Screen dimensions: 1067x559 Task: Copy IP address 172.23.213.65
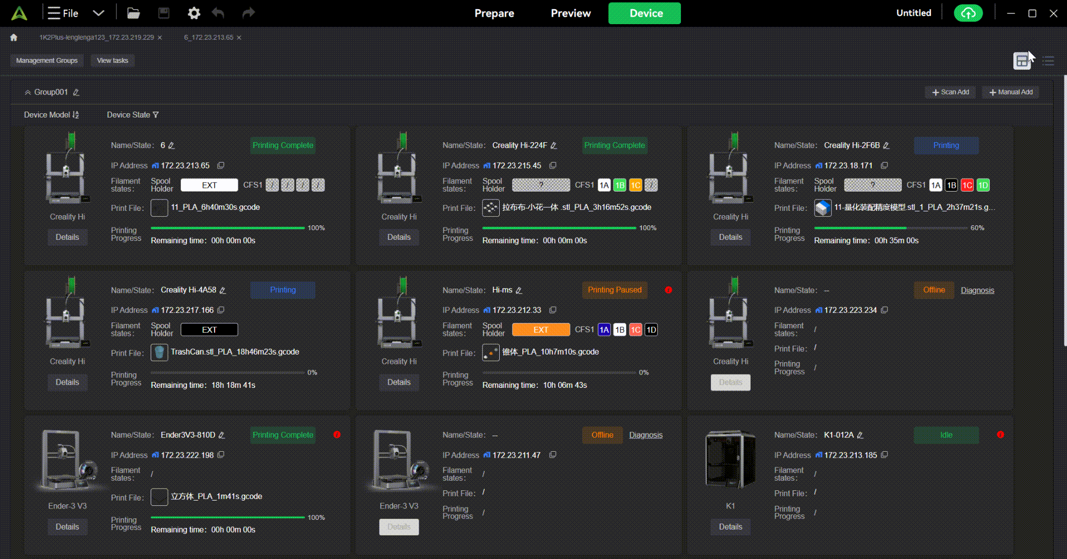pyautogui.click(x=220, y=166)
